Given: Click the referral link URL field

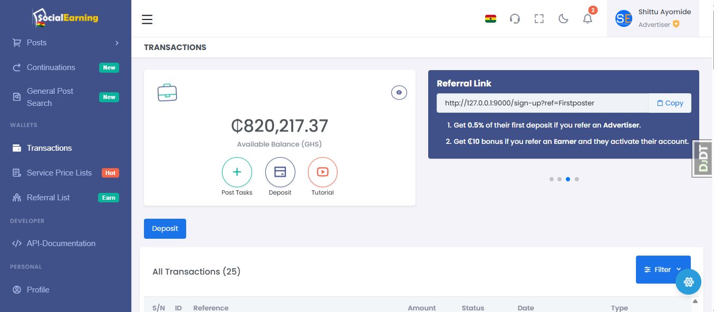Looking at the screenshot, I should tap(542, 103).
